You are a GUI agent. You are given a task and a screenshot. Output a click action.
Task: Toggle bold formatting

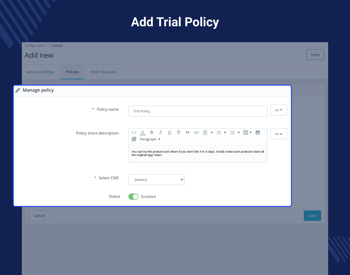152,132
